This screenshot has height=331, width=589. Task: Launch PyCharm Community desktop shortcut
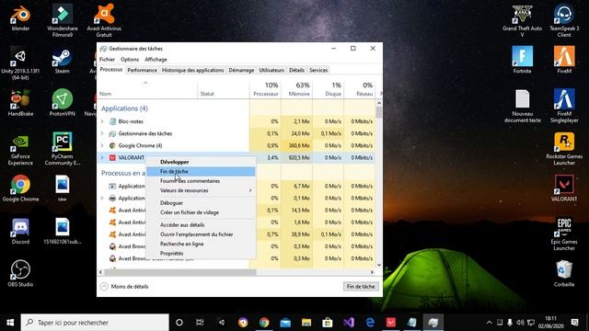coord(63,149)
